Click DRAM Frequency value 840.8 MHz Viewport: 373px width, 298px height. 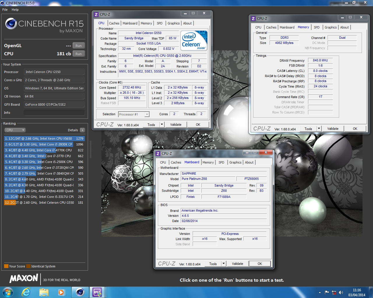pyautogui.click(x=320, y=61)
